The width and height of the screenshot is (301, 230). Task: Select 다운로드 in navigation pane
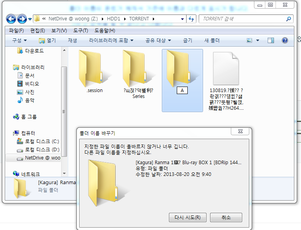point(30,51)
